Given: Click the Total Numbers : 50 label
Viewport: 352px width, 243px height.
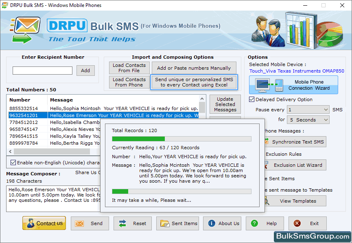Looking at the screenshot, I should point(31,90).
